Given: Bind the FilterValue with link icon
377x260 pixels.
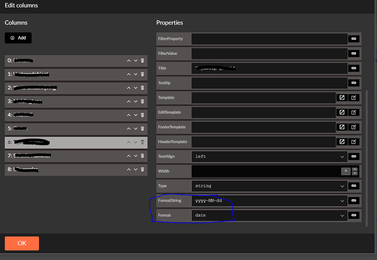Looking at the screenshot, I should (354, 53).
